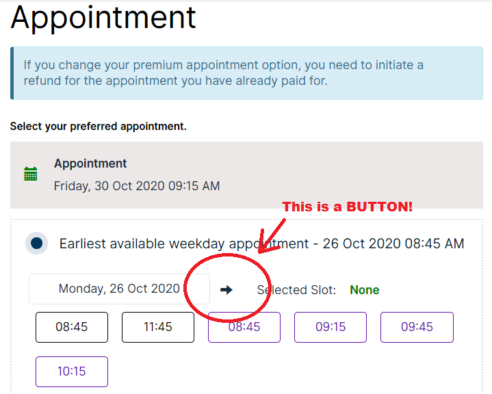Pick the 09:15 time slot
492x394 pixels.
pyautogui.click(x=331, y=327)
